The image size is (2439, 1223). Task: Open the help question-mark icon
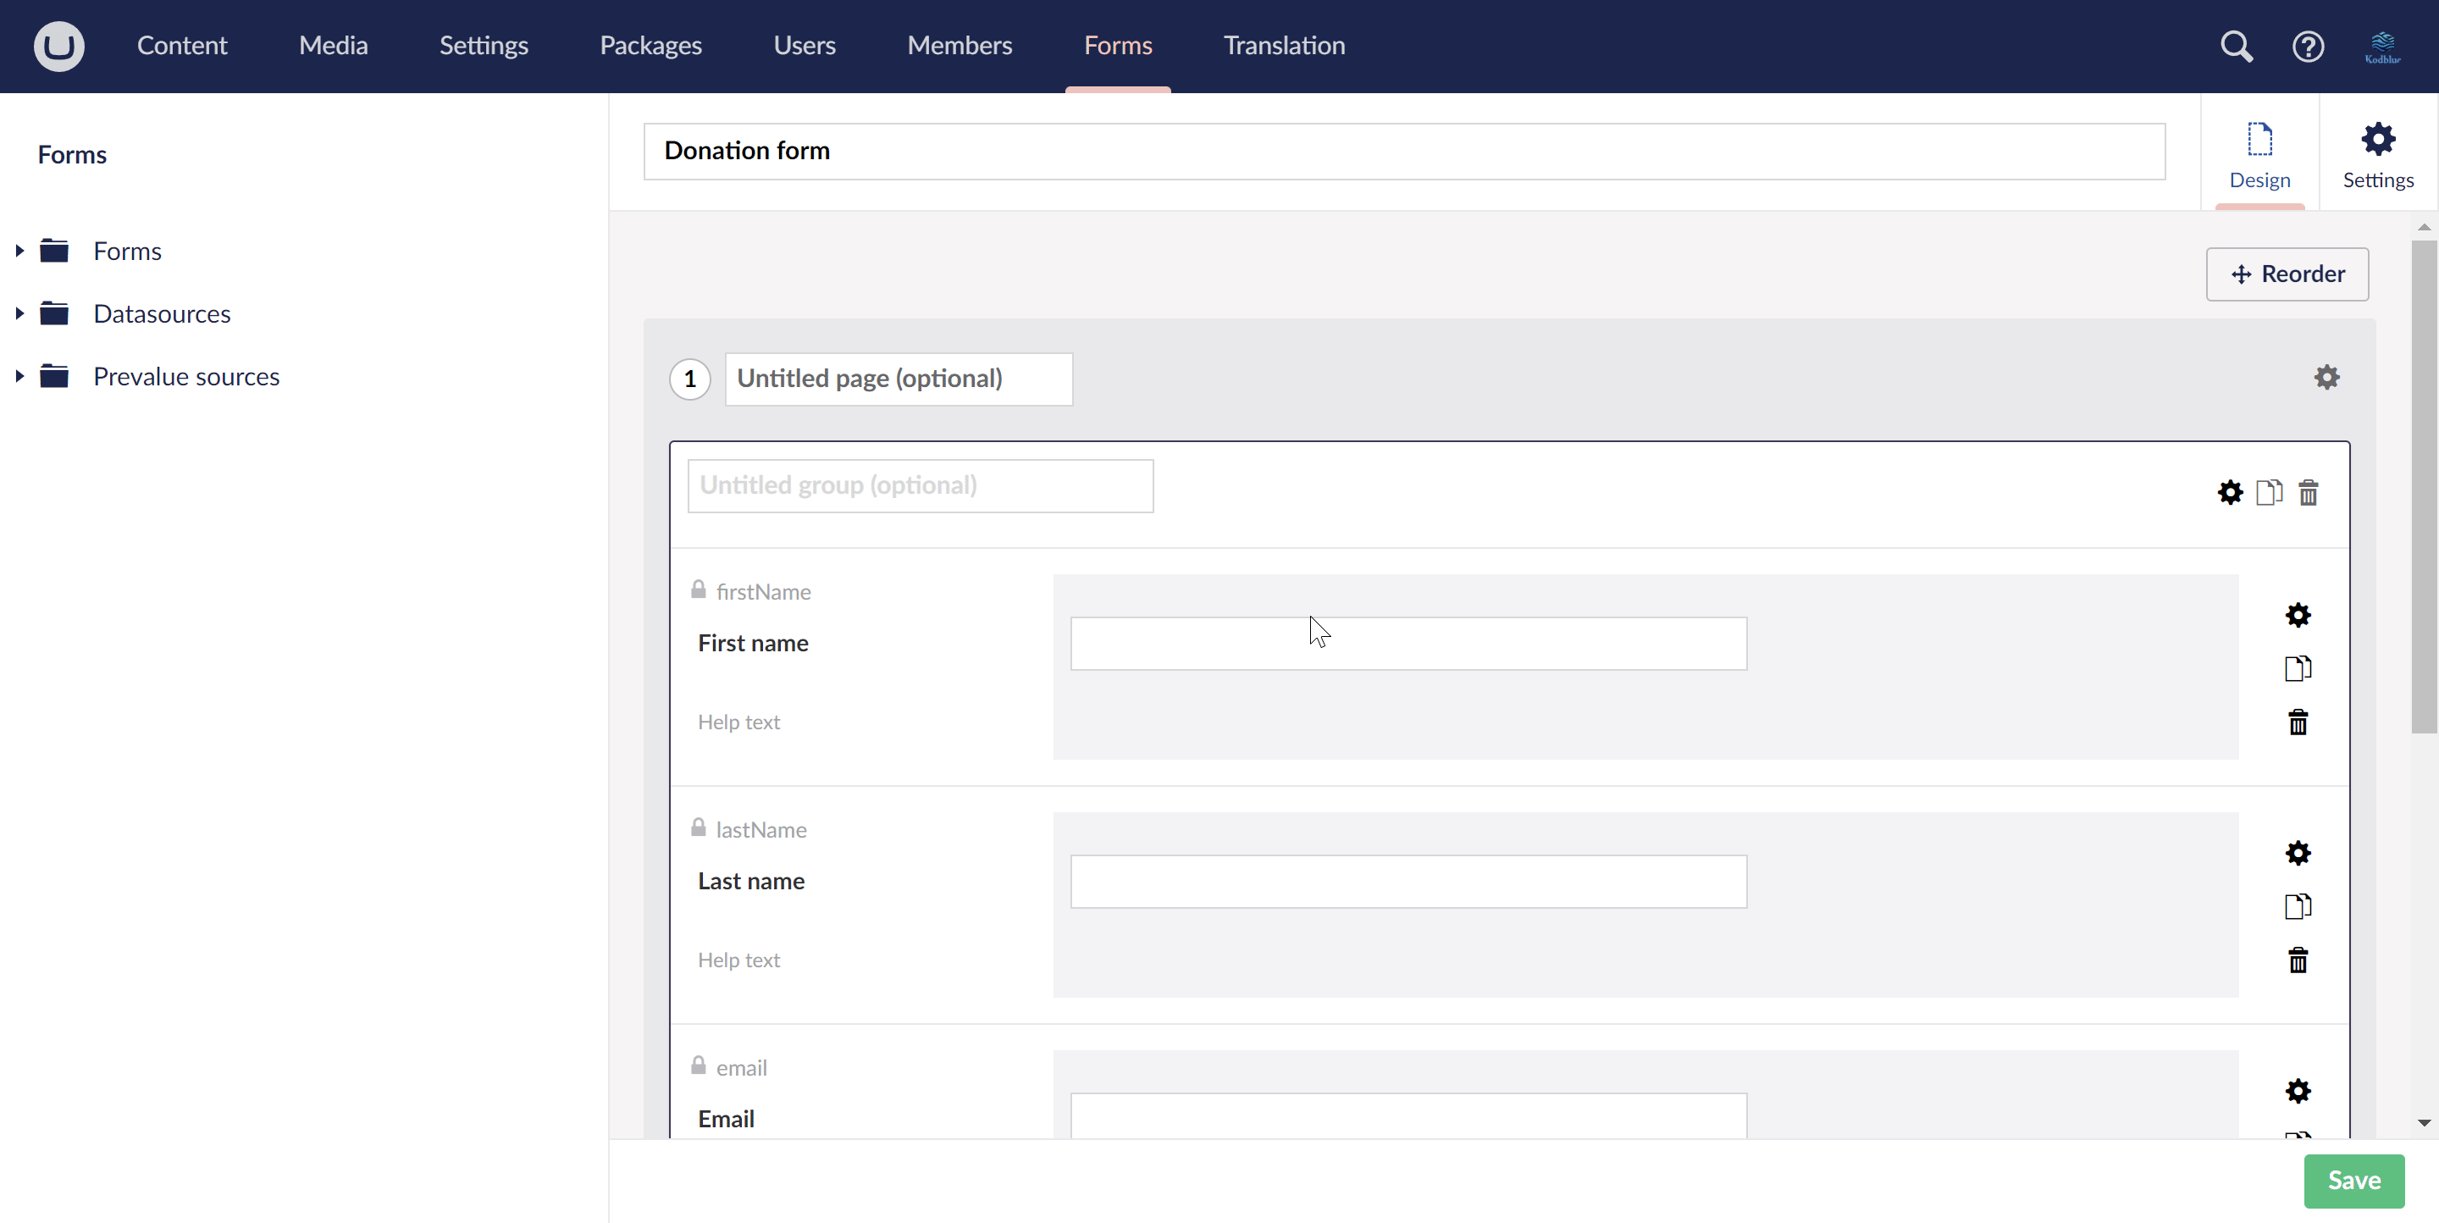tap(2308, 46)
